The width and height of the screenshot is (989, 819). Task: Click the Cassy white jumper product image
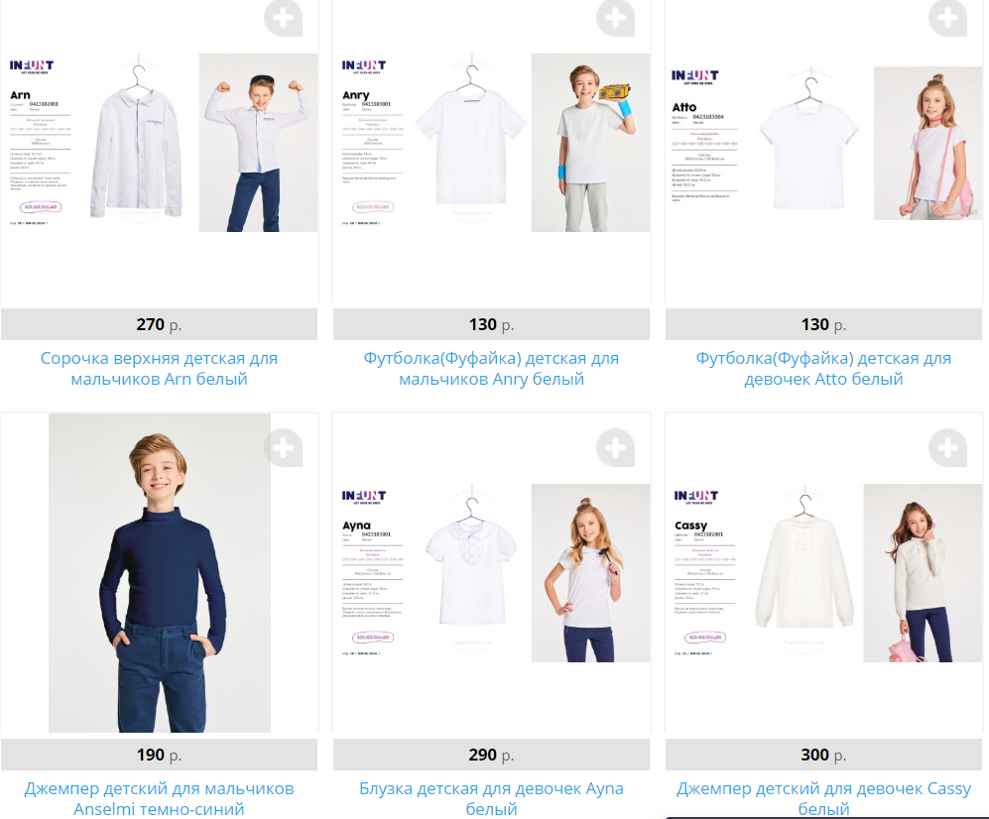click(x=823, y=573)
